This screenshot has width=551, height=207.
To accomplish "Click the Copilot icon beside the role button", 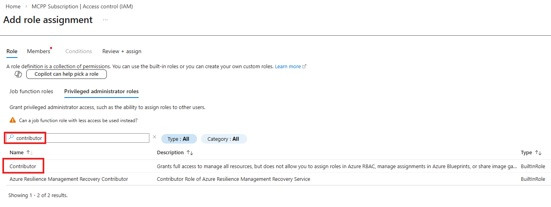I will (18, 74).
